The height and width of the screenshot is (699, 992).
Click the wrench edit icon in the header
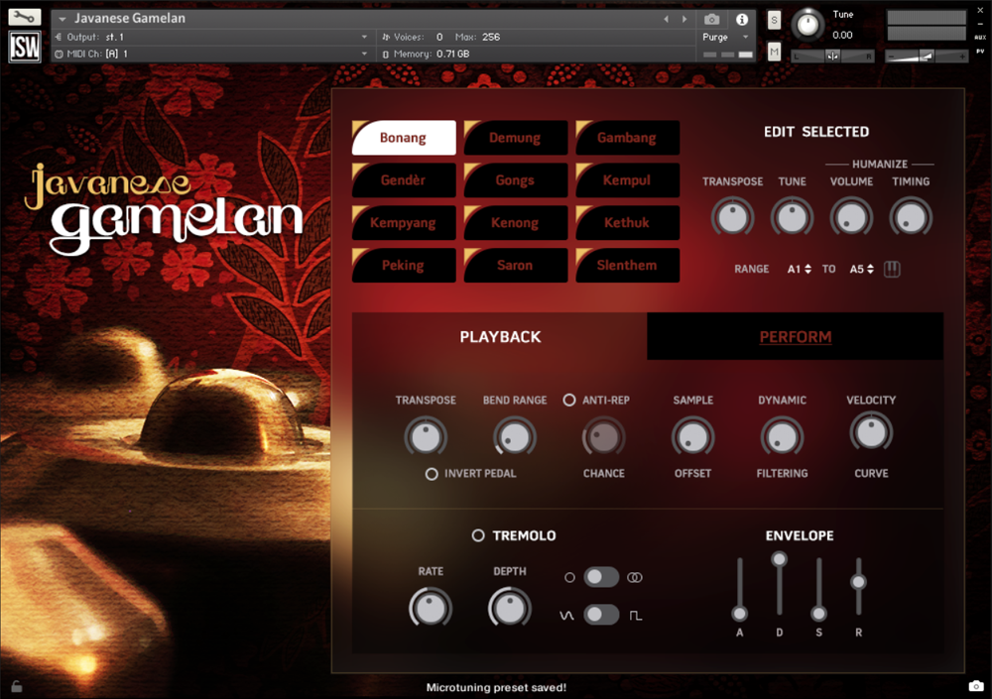23,17
